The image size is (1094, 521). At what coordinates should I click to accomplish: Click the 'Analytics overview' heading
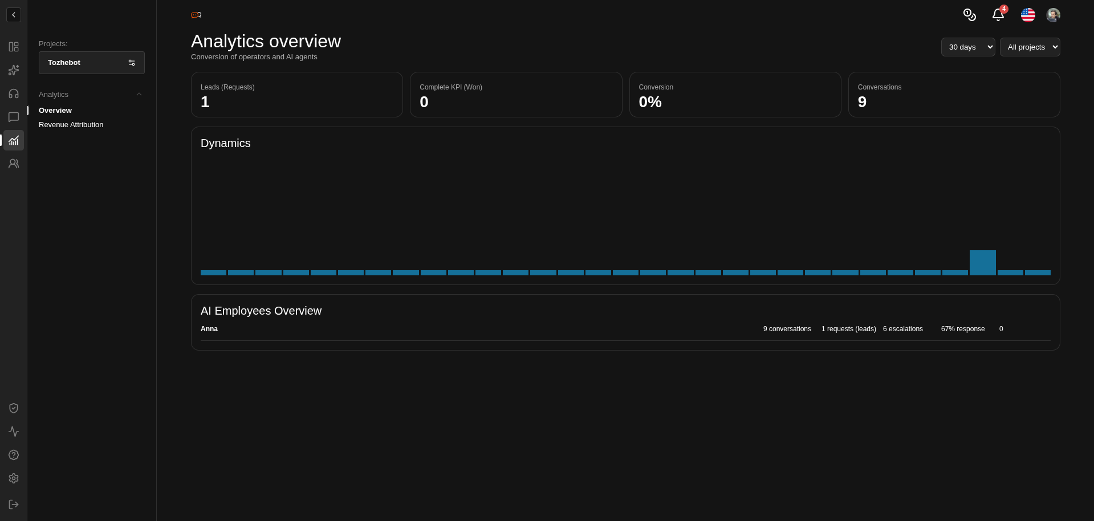(266, 41)
